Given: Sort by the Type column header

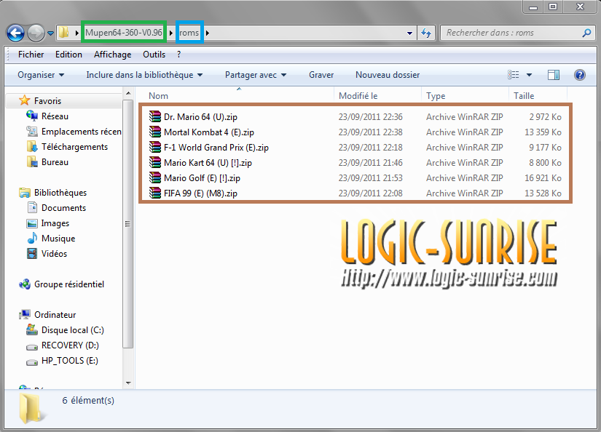Looking at the screenshot, I should click(x=436, y=96).
